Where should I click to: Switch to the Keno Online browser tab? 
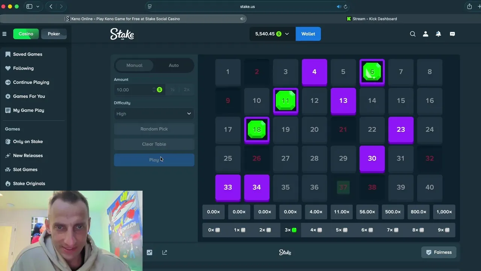click(123, 19)
